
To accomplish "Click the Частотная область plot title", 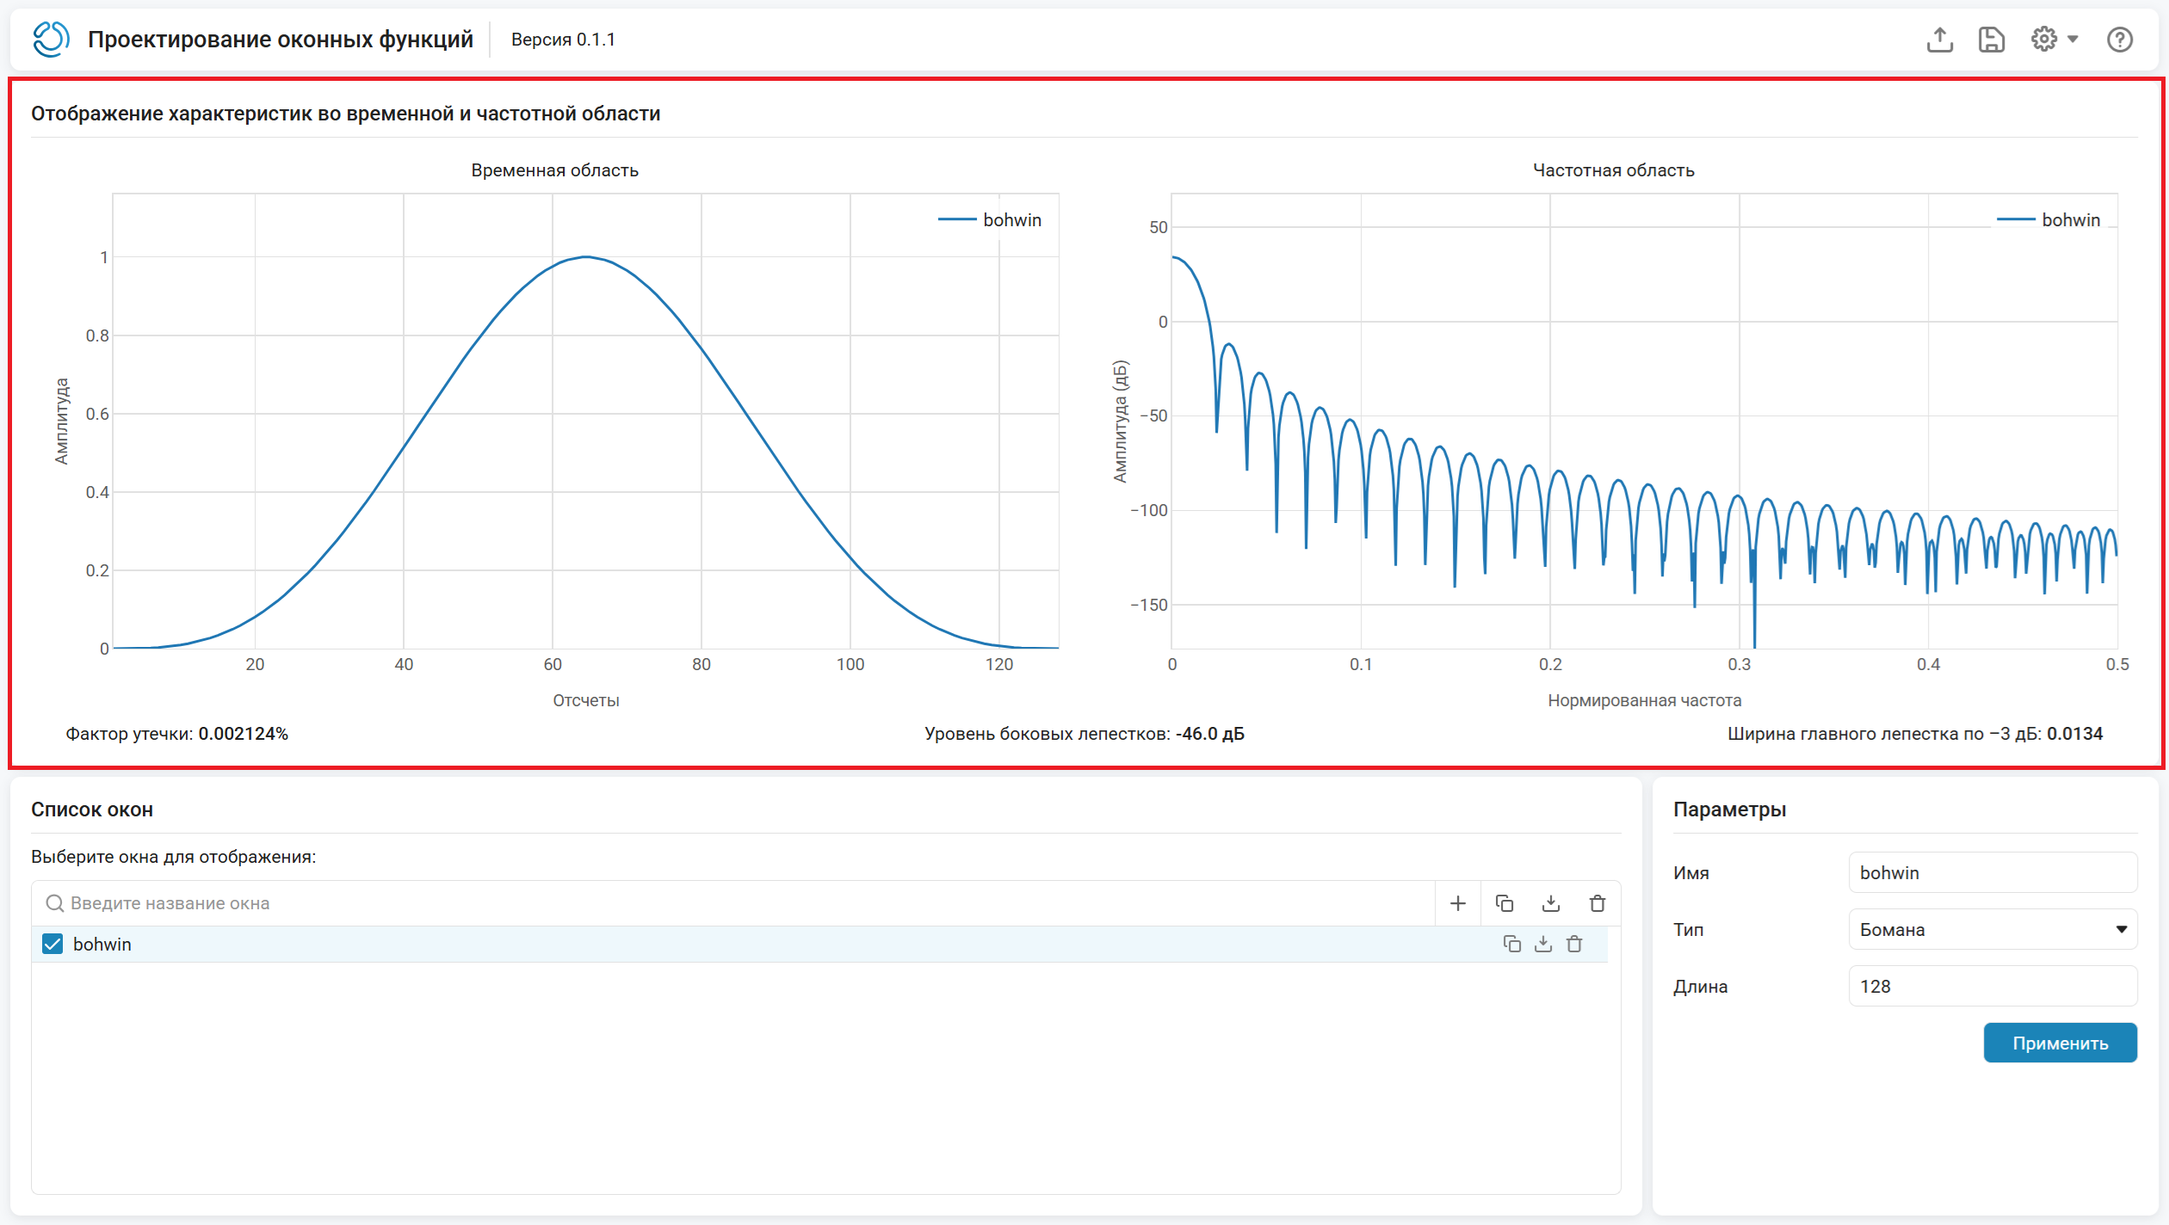I will pyautogui.click(x=1614, y=170).
